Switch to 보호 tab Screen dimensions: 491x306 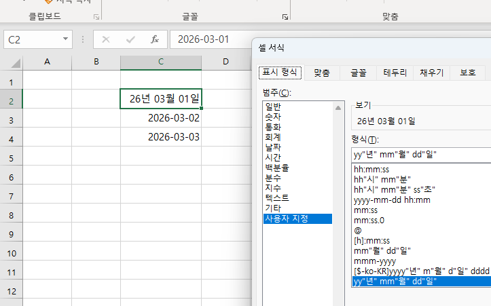467,73
